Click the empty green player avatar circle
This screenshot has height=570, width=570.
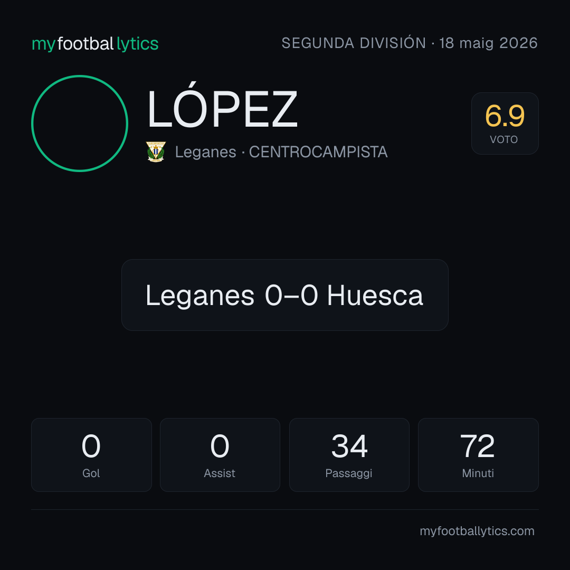[80, 123]
